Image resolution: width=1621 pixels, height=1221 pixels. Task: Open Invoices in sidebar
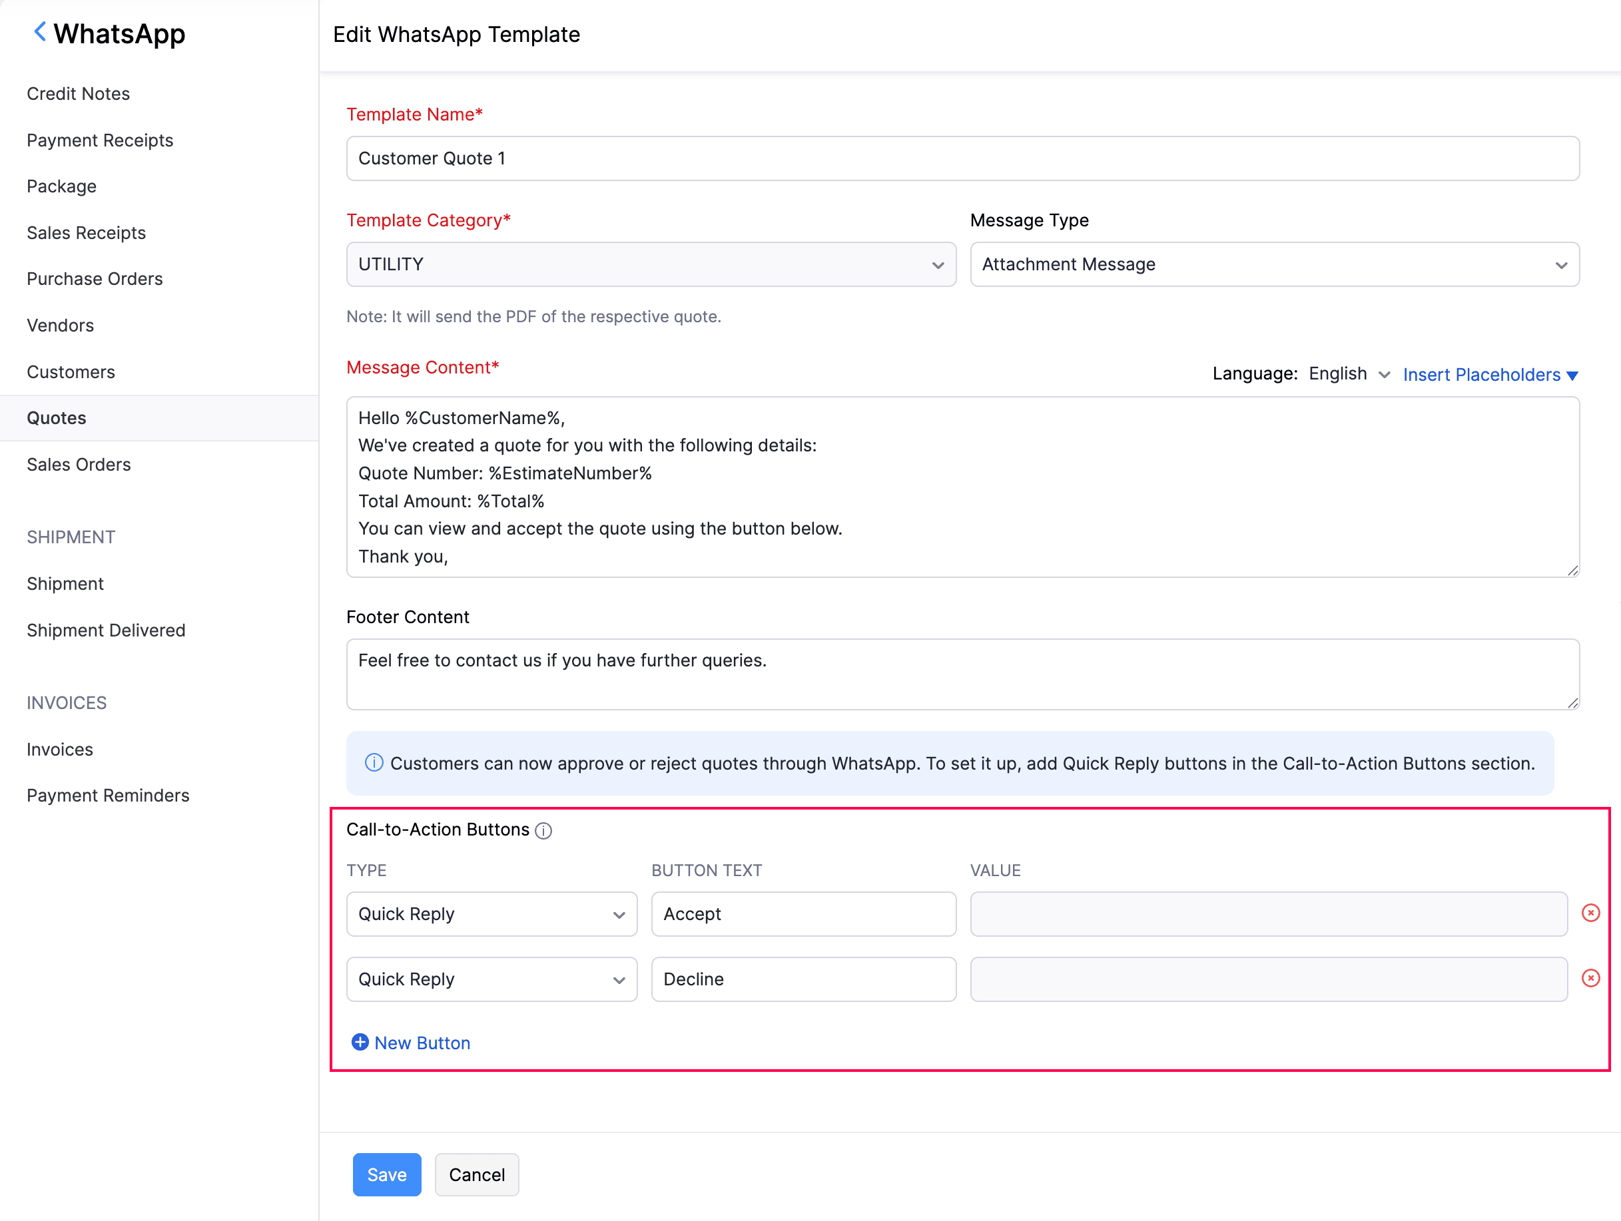tap(60, 749)
